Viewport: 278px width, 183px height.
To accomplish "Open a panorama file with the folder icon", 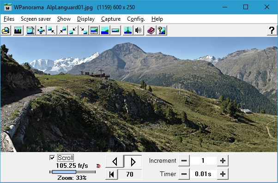I will click(x=6, y=30).
